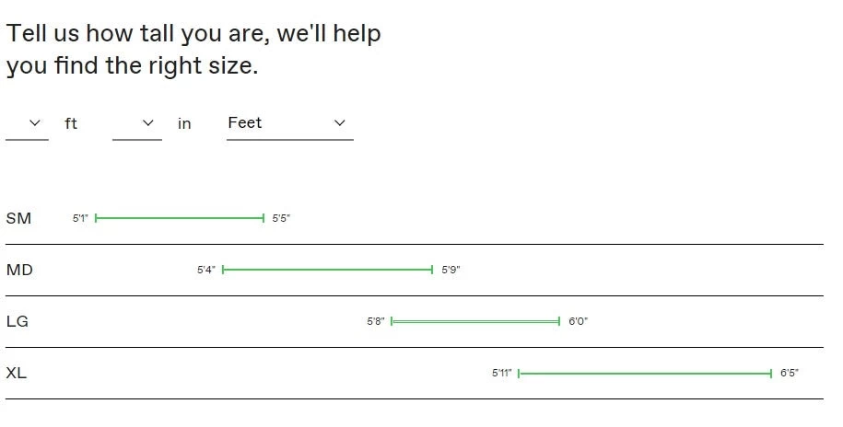The image size is (843, 427).
Task: Click the 5'4" minimum height for MD
Action: 206,270
